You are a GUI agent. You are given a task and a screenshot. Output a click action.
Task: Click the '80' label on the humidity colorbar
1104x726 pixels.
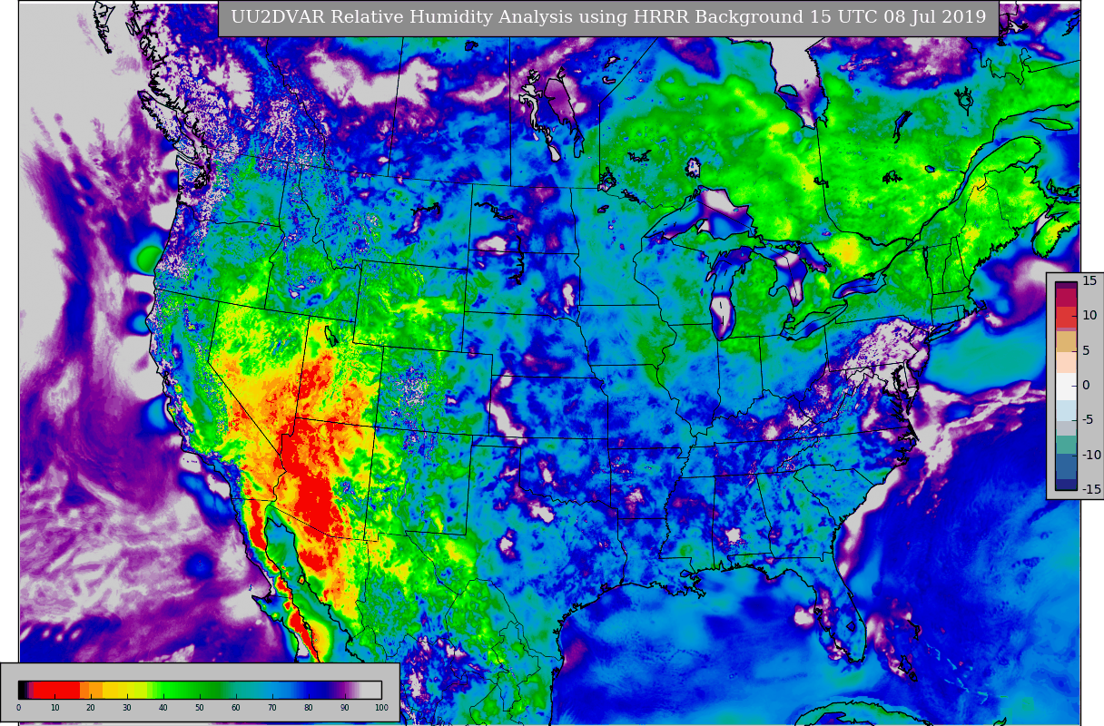tap(309, 708)
